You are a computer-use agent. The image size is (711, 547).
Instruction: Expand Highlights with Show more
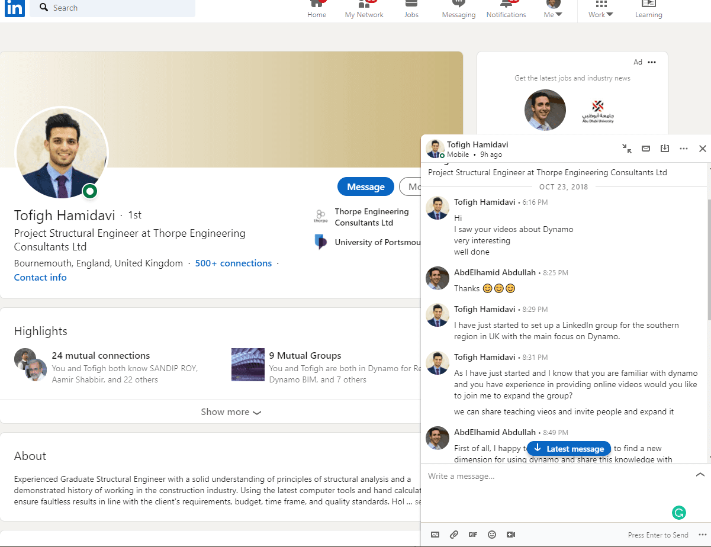pos(231,412)
